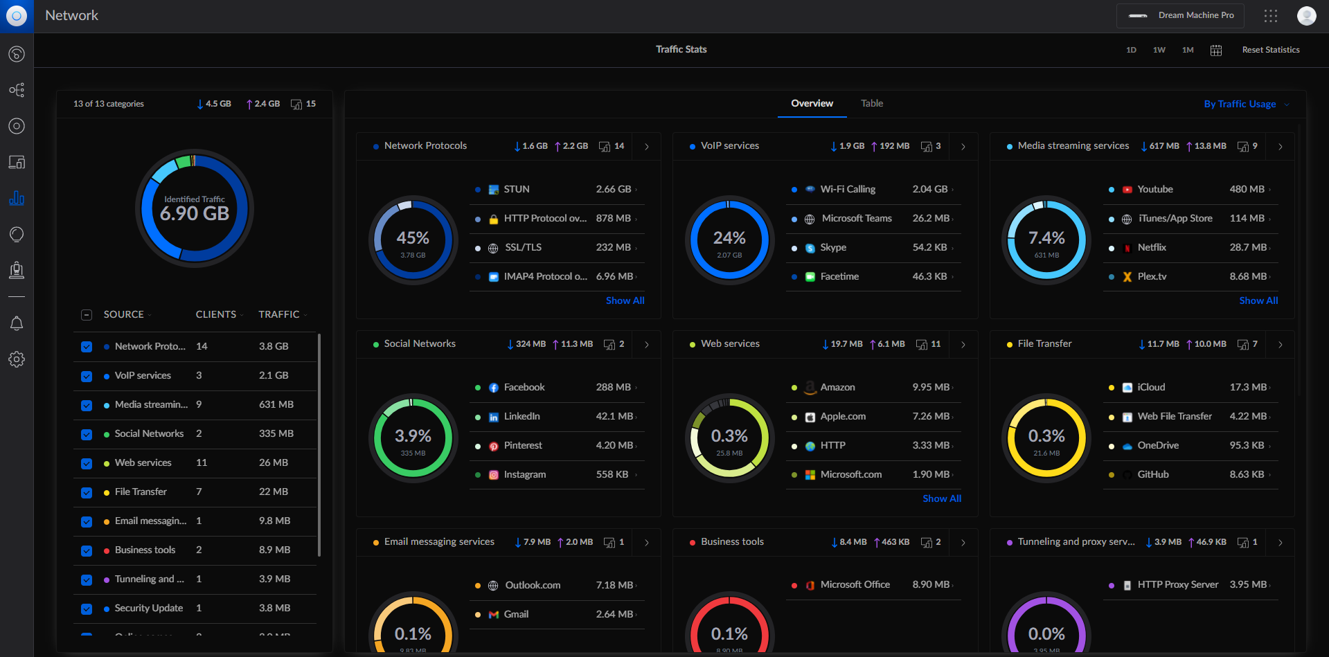Click the Plex.tv application icon
1329x657 pixels.
[1127, 277]
